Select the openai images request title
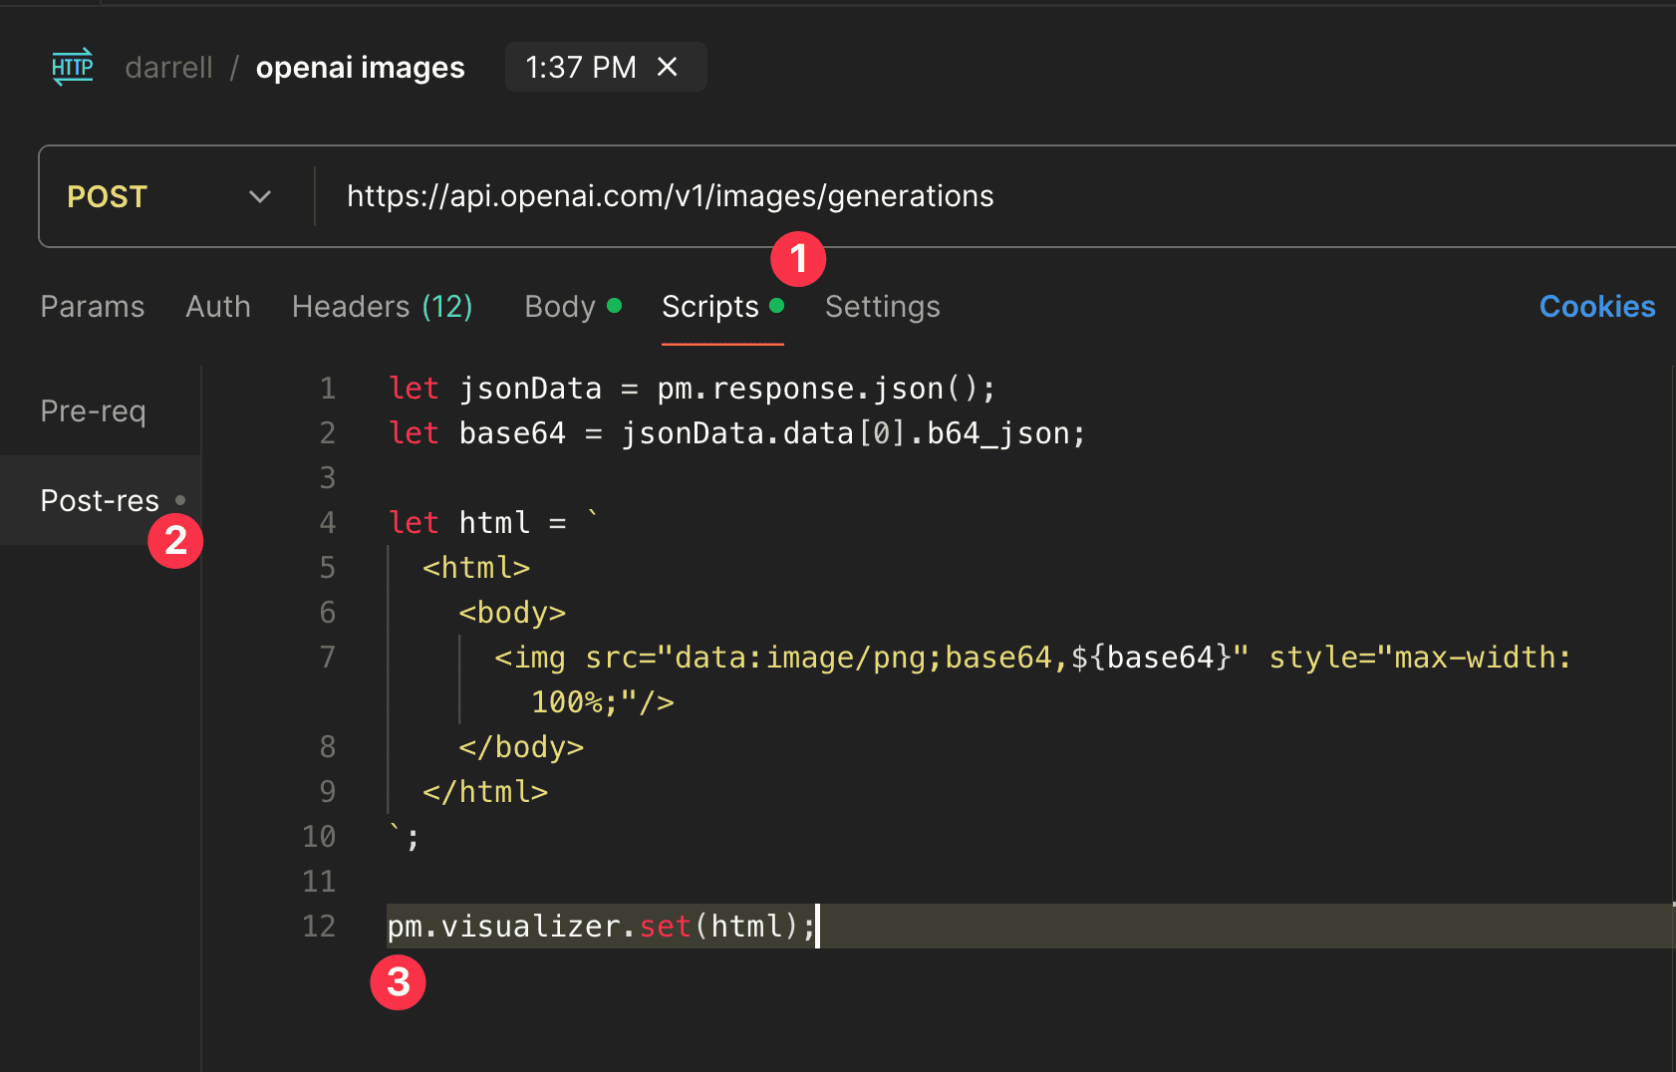The image size is (1676, 1072). [x=360, y=67]
